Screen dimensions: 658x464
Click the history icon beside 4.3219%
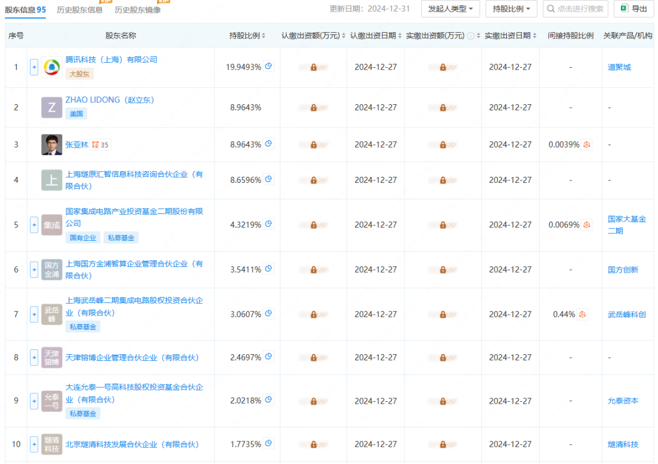pos(269,224)
